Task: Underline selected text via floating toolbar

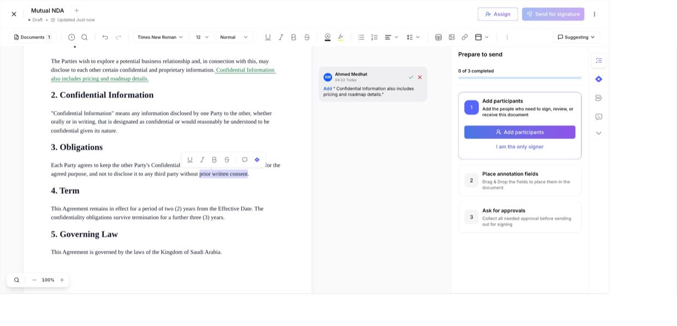Action: (190, 160)
